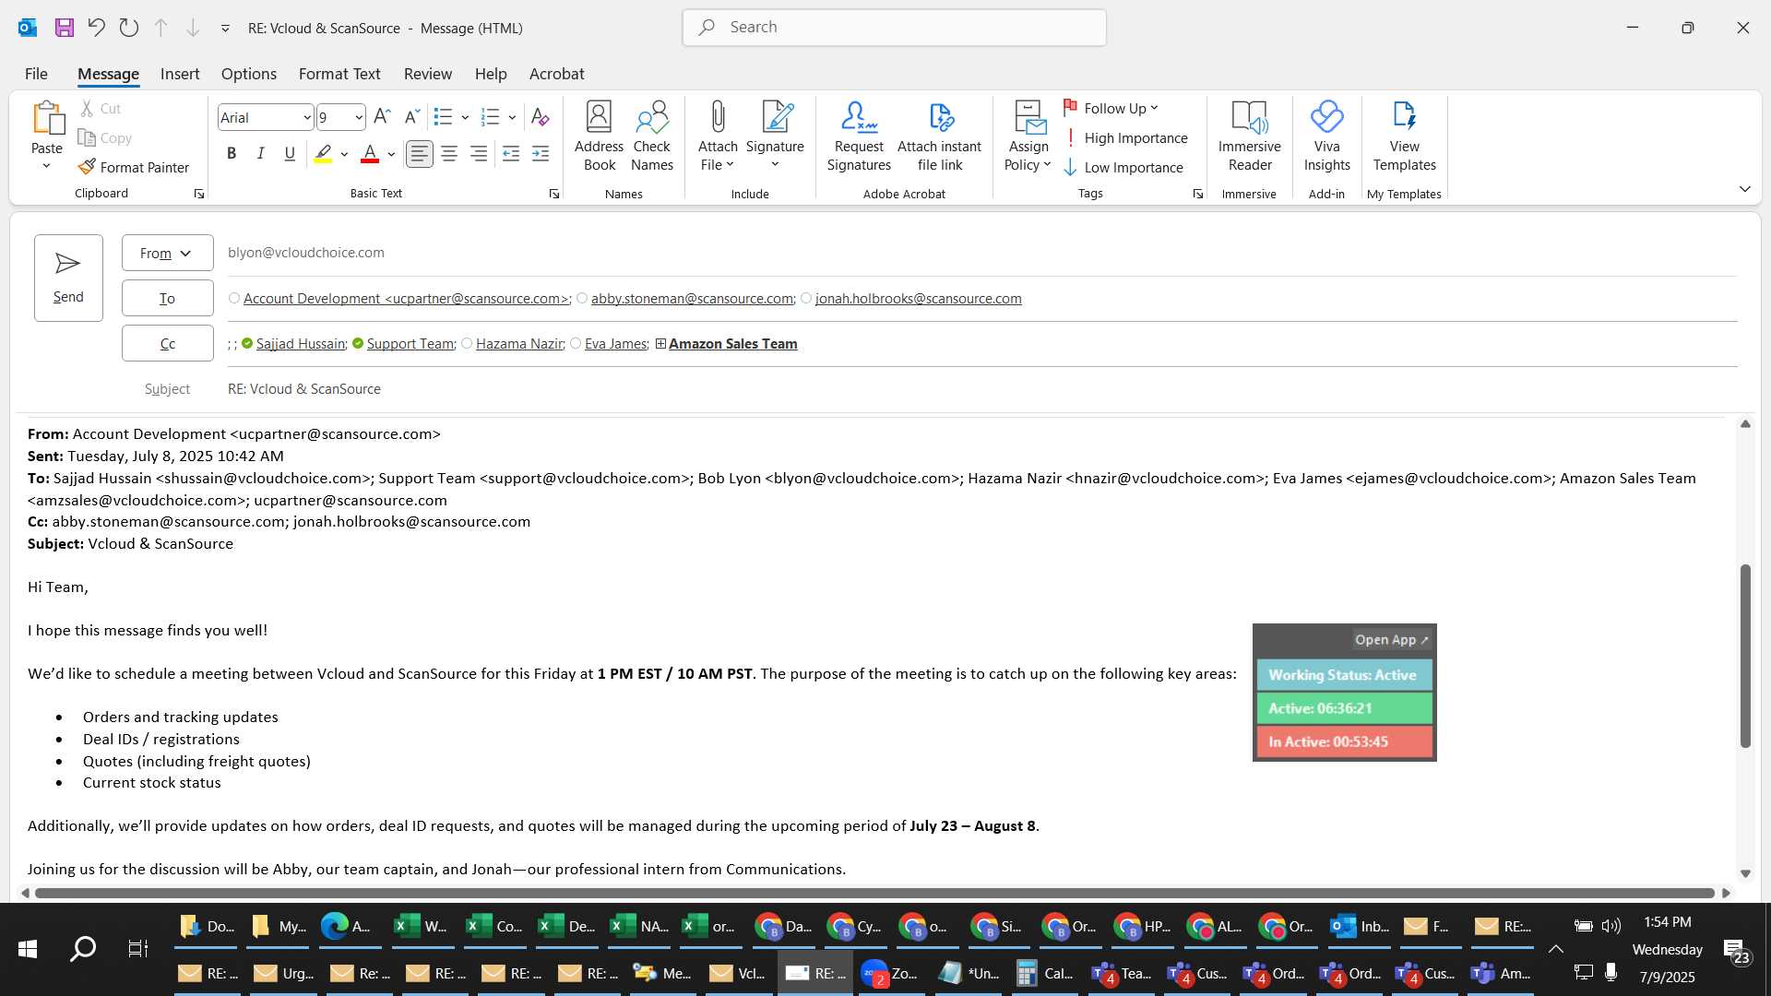Screen dimensions: 1771x996
Task: Open Windows Start menu
Action: click(x=27, y=949)
